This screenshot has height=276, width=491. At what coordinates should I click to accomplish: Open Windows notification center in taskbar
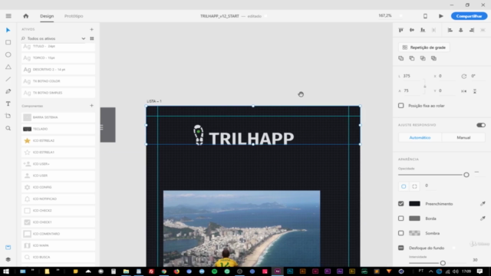tap(479, 271)
